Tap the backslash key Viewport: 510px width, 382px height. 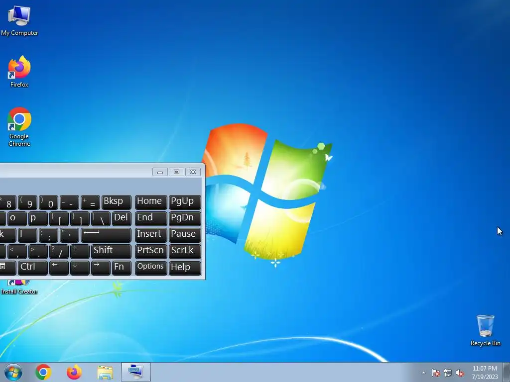coord(101,218)
